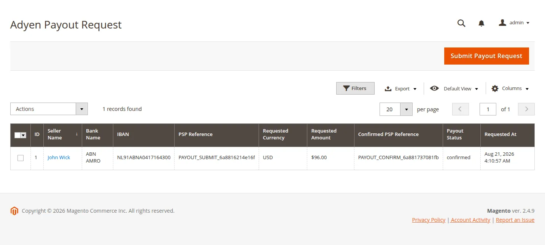Click the Adyen Payout Request page title
The height and width of the screenshot is (245, 545).
pyautogui.click(x=66, y=25)
